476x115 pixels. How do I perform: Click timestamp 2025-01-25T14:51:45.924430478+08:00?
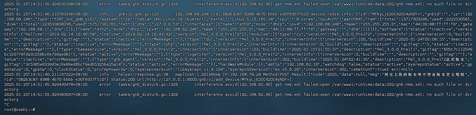46,84
